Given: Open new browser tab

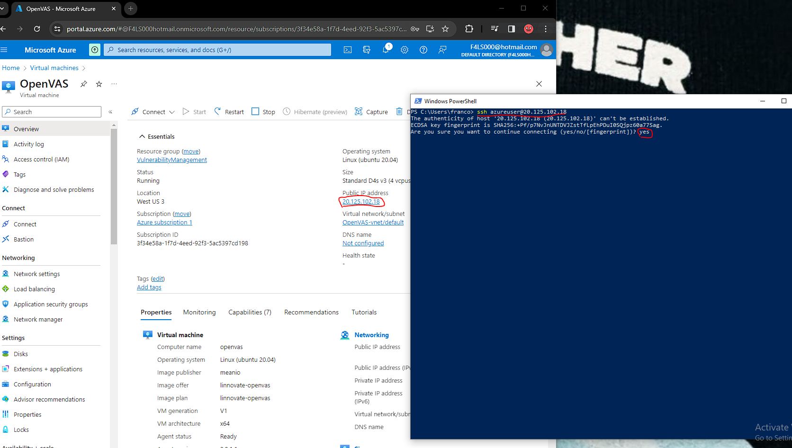Looking at the screenshot, I should 131,9.
